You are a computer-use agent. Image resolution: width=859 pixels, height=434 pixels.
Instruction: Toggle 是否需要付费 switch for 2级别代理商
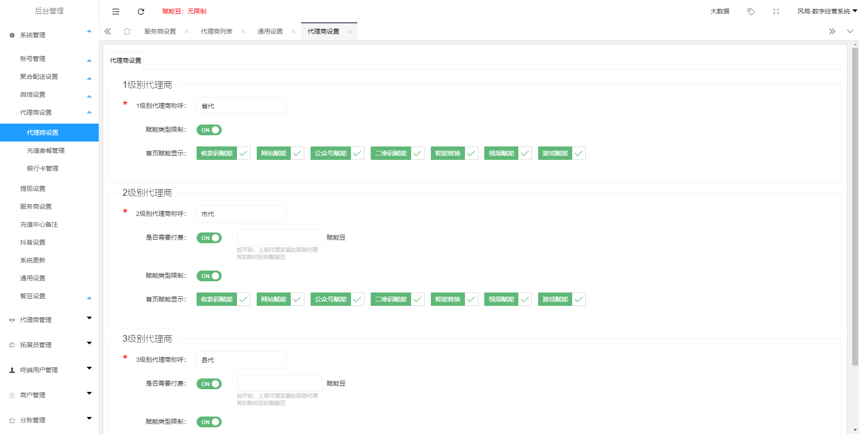[x=209, y=238]
